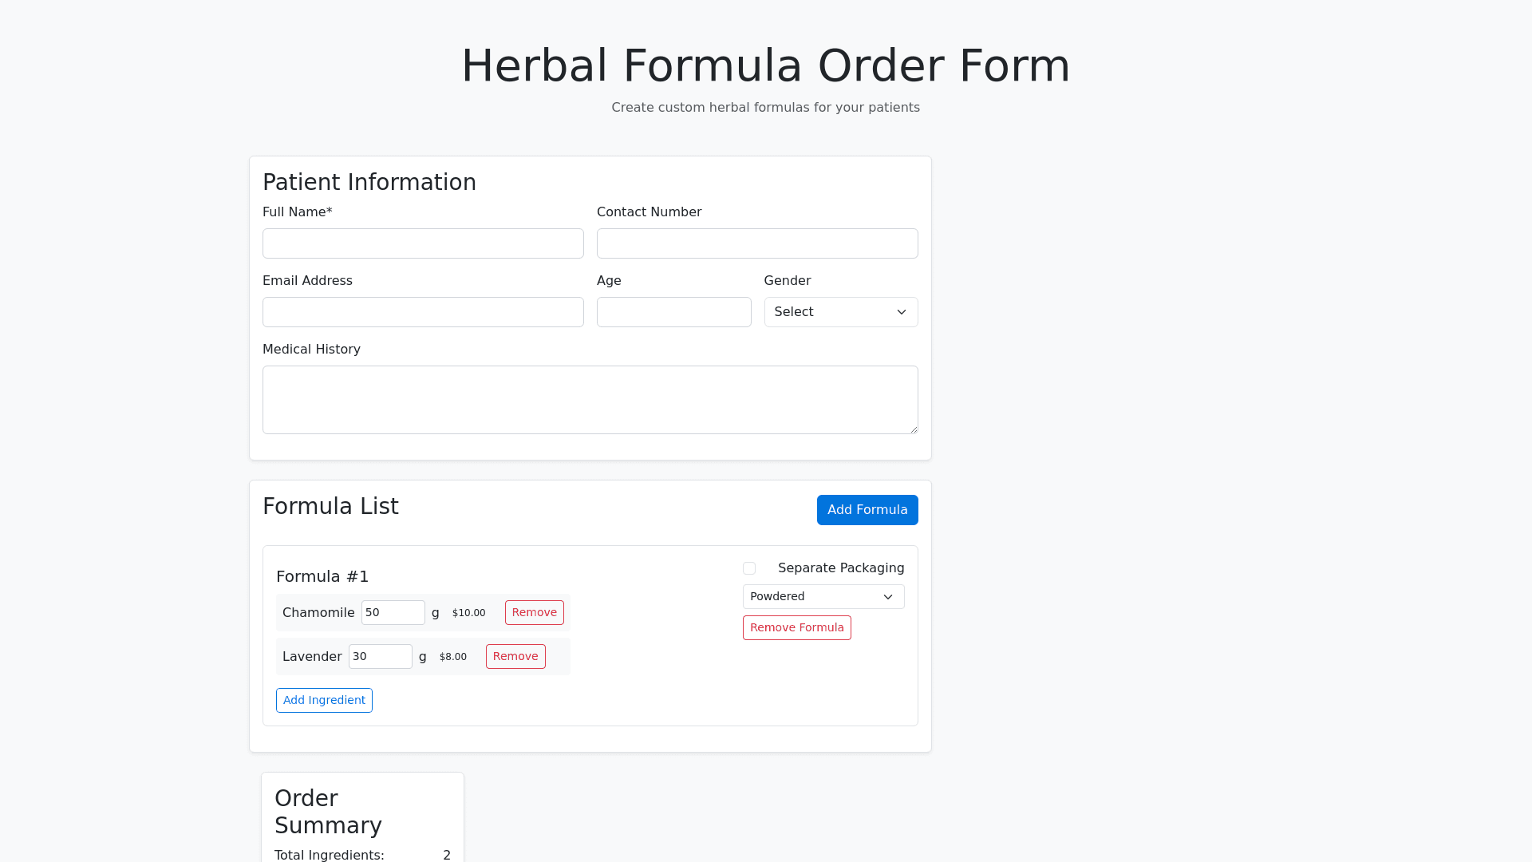Focus the Full Name input field

click(423, 243)
